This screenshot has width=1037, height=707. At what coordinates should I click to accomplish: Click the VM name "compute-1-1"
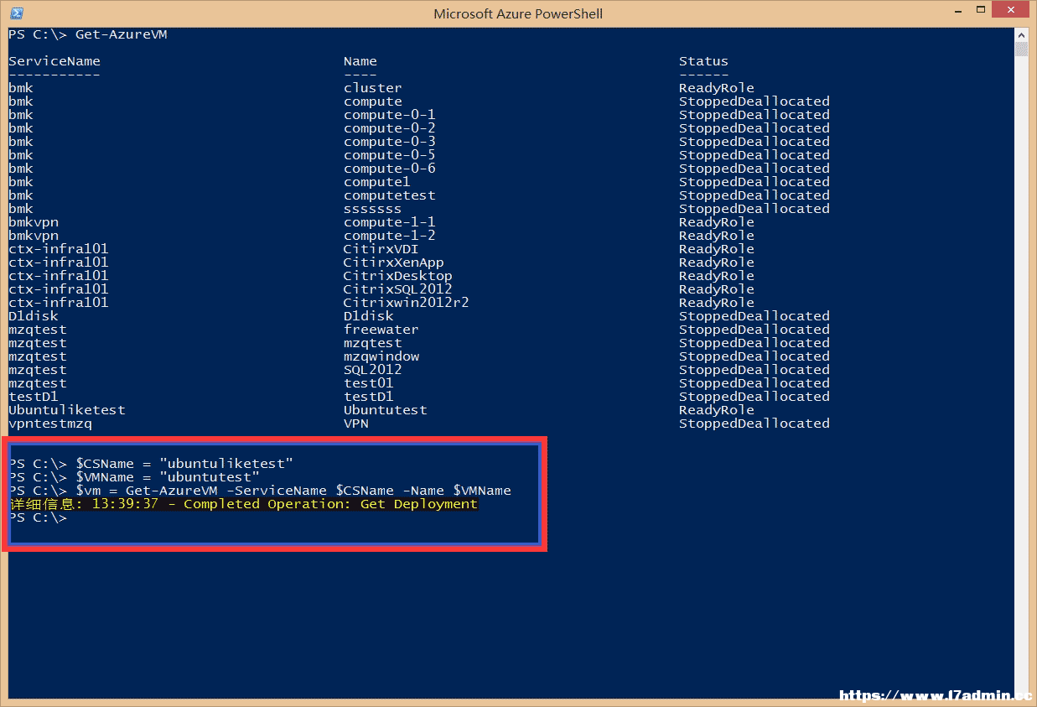coord(390,222)
